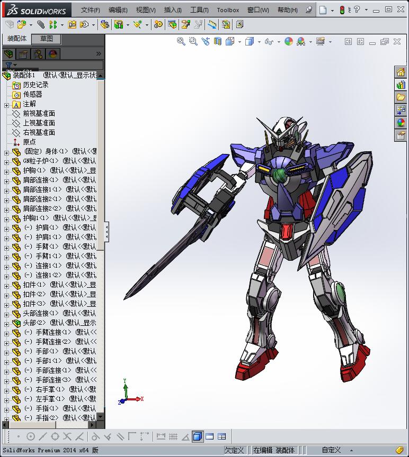Toggle the shaded 3D view button in bottom toolbar

(x=198, y=436)
